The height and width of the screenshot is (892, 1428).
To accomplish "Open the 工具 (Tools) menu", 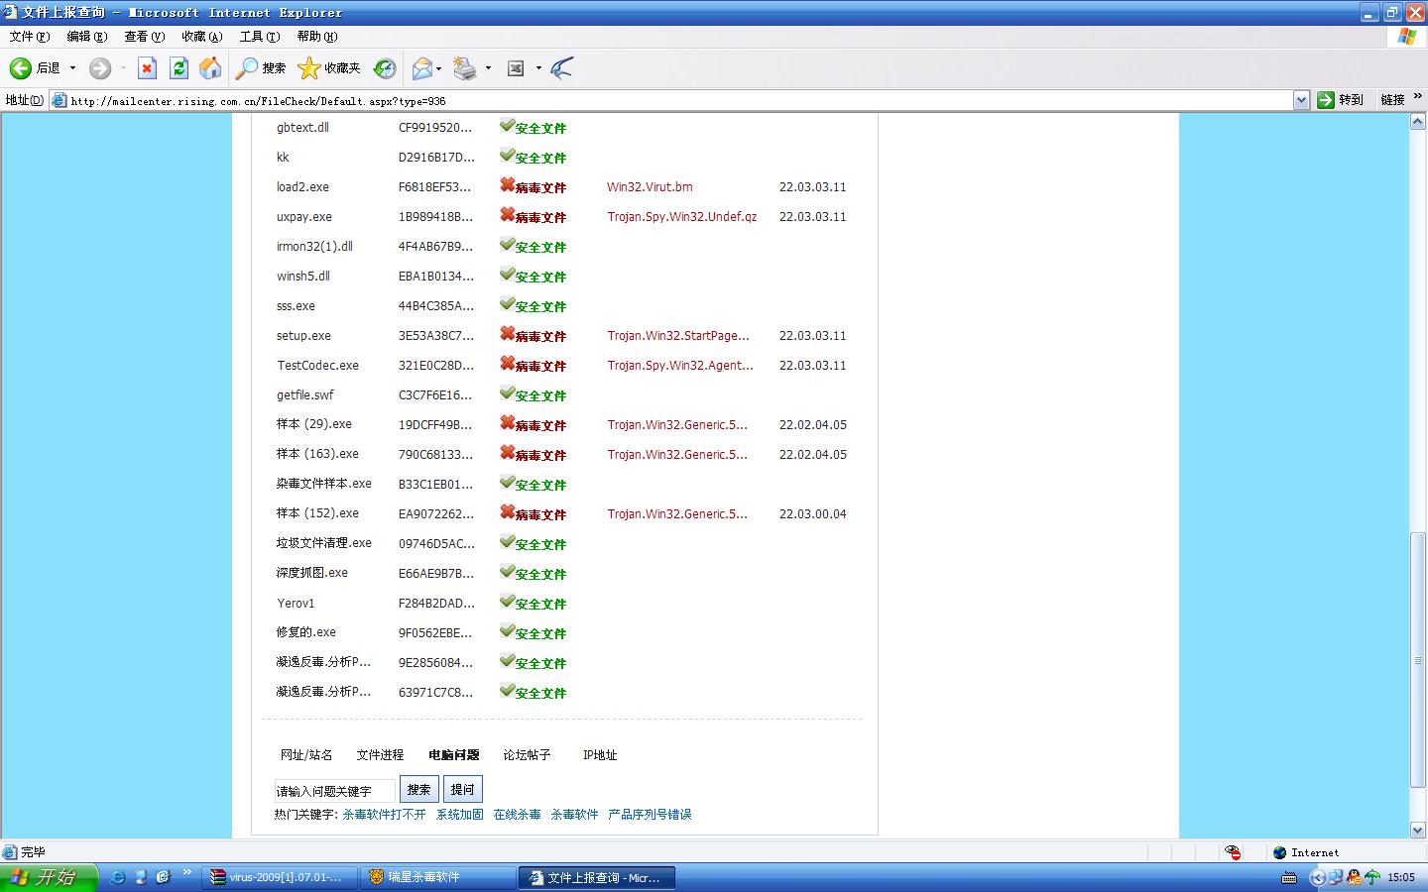I will [x=259, y=37].
